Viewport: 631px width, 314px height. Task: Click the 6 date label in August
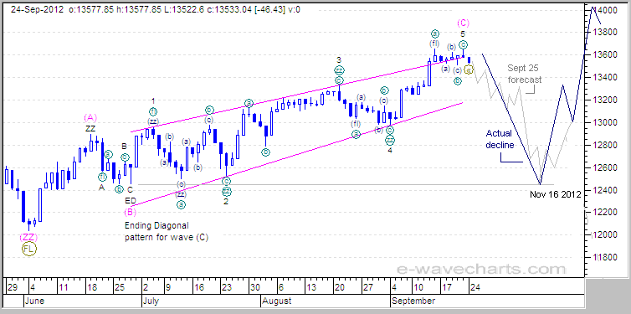[x=280, y=288]
